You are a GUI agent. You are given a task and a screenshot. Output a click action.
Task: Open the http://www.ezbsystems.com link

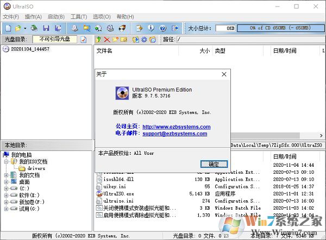click(176, 127)
